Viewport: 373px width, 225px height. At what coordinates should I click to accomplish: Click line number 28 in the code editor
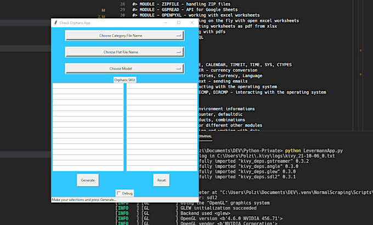tap(122, 4)
